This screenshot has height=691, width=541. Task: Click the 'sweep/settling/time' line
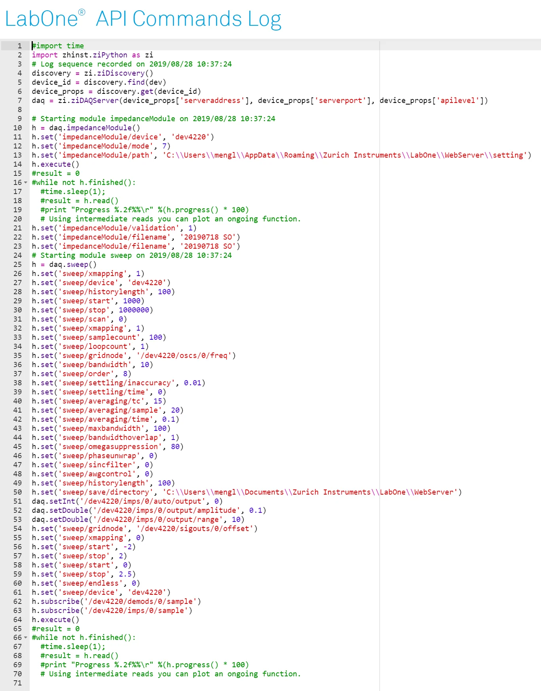point(99,392)
